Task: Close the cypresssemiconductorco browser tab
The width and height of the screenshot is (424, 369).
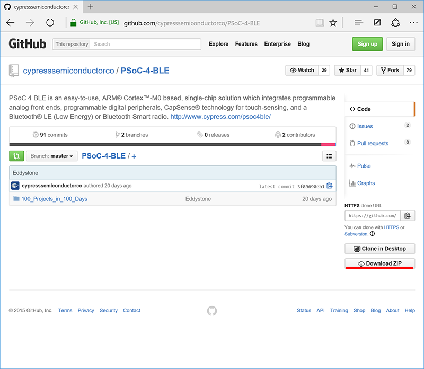Action: pyautogui.click(x=76, y=7)
